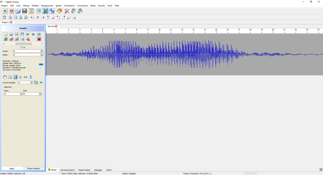
Task: Click the open folder icon in Sounds panel
Action: (11, 34)
